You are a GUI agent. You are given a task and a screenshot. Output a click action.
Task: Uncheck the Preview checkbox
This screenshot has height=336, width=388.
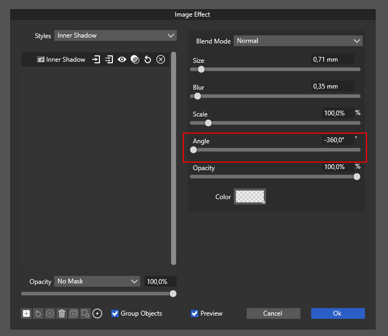coord(195,313)
